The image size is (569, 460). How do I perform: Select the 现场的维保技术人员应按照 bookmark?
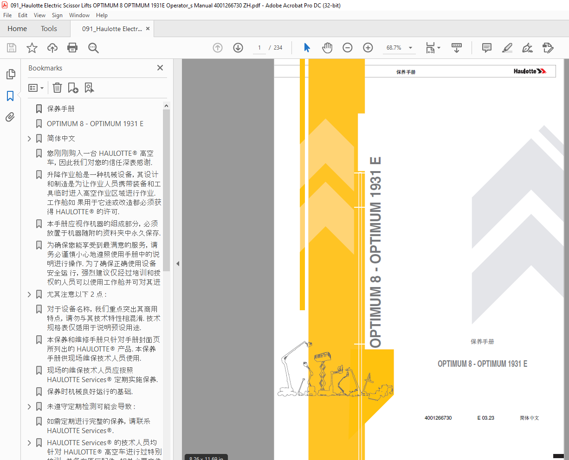102,375
